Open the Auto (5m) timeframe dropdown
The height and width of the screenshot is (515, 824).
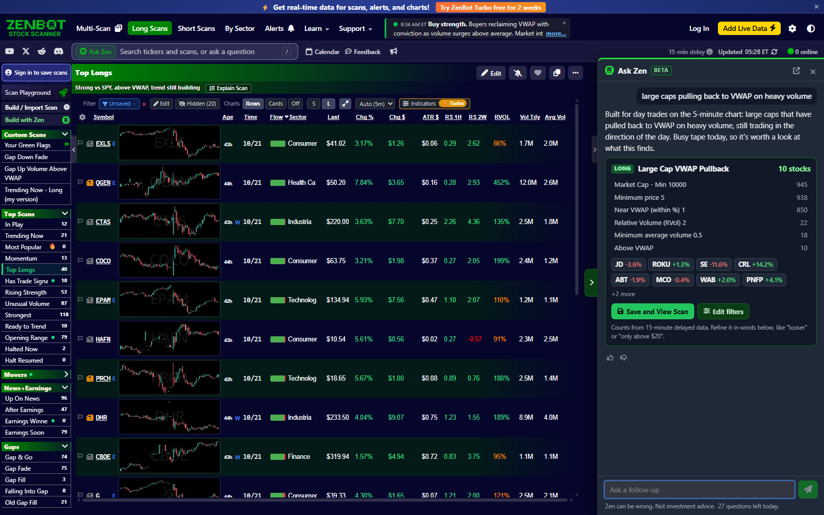pos(376,104)
